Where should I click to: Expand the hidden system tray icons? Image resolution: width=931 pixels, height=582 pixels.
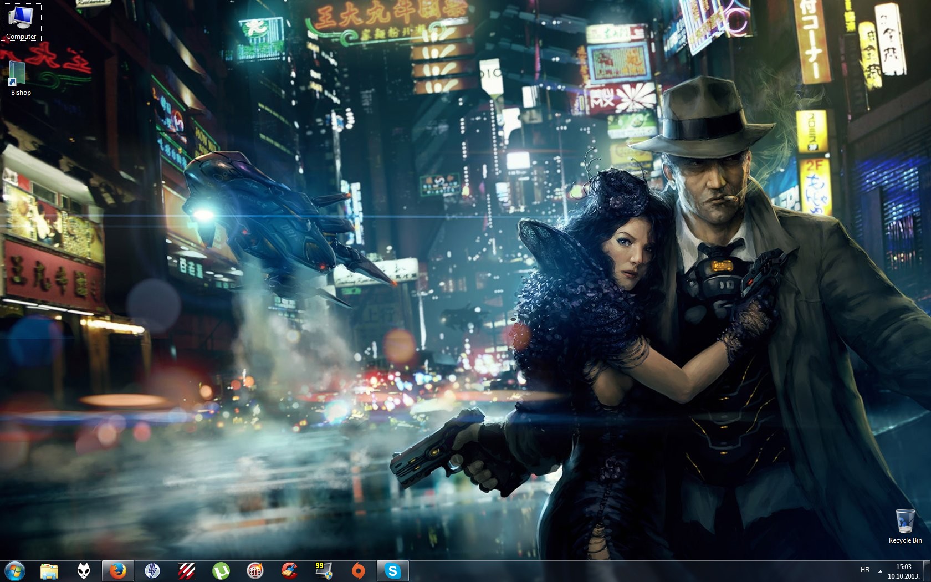[880, 571]
